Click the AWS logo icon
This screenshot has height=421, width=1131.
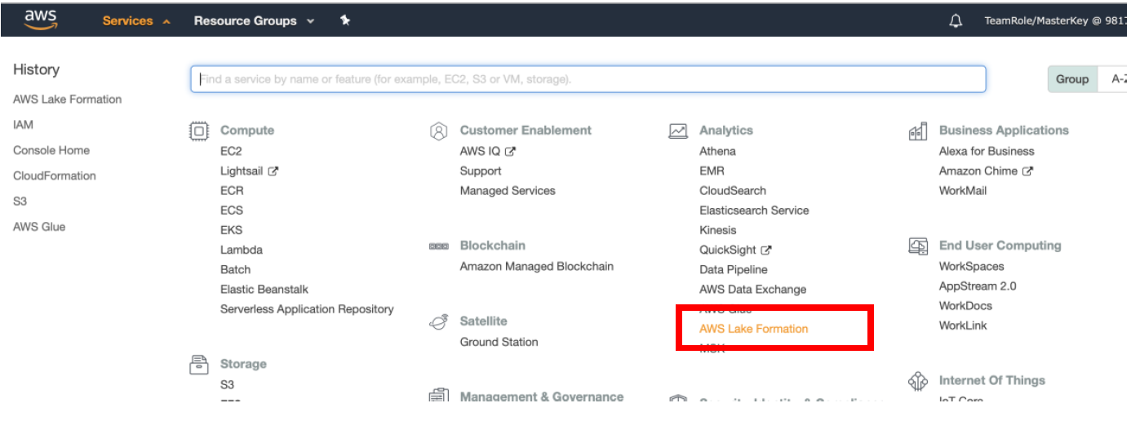pos(40,20)
